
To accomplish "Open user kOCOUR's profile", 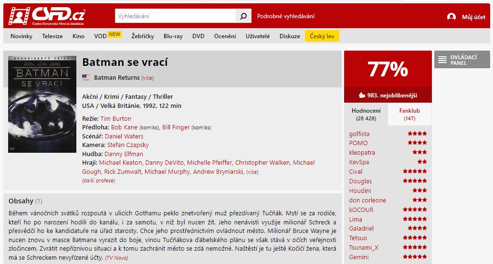I will click(x=361, y=210).
